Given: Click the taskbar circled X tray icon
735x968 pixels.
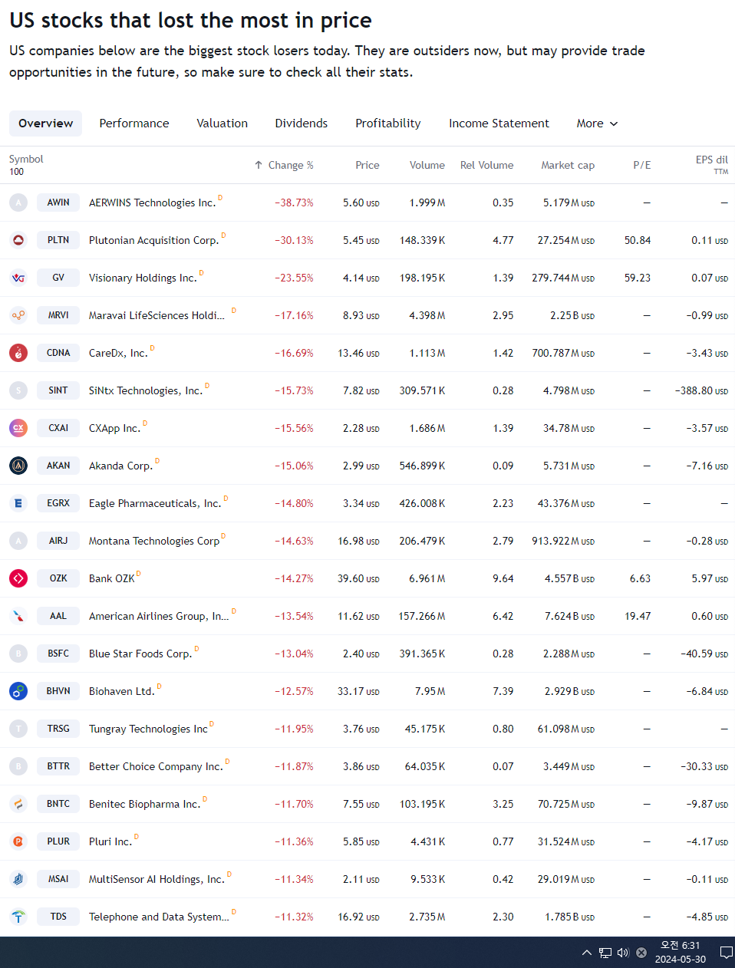Looking at the screenshot, I should [641, 953].
